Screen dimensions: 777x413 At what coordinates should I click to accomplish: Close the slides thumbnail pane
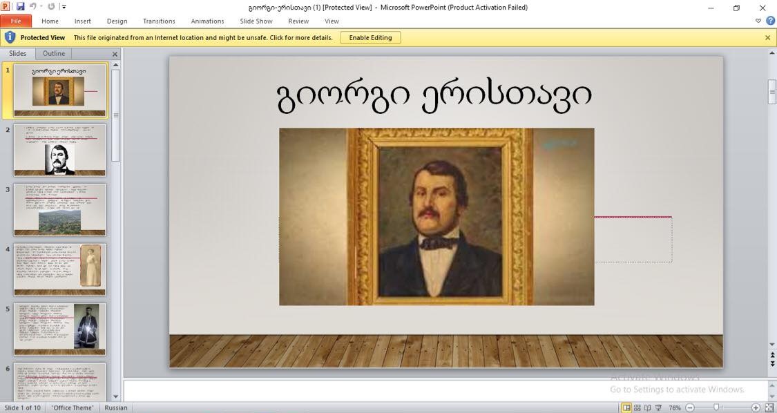[115, 54]
